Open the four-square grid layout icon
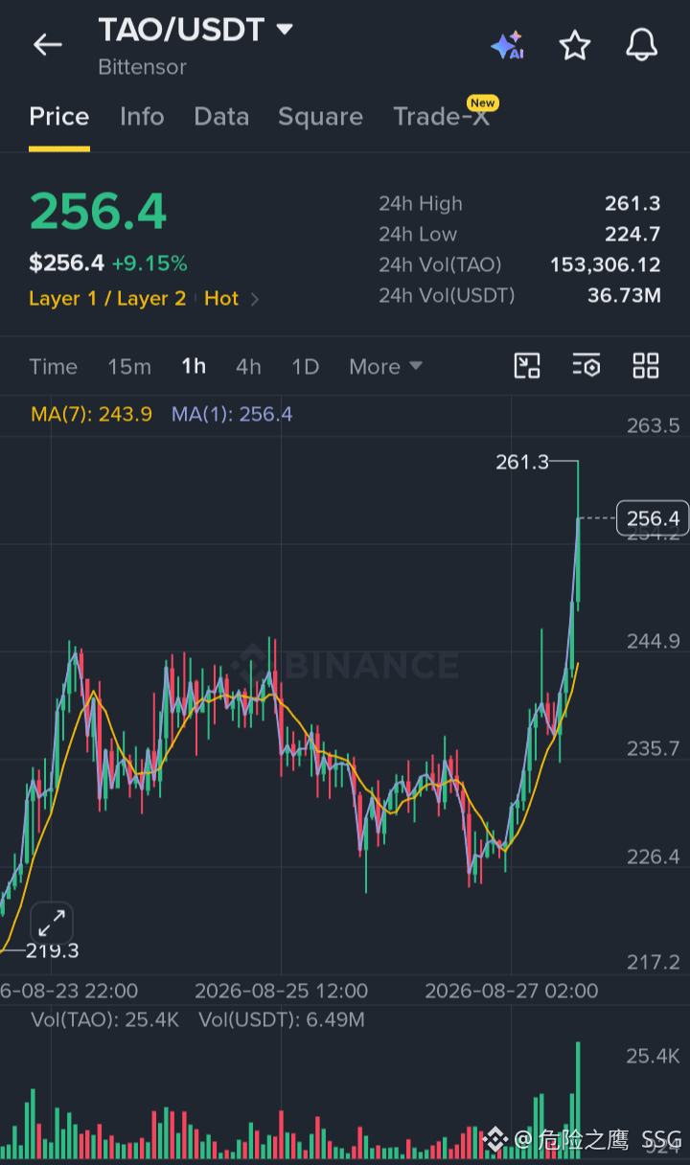The image size is (690, 1165). point(646,365)
